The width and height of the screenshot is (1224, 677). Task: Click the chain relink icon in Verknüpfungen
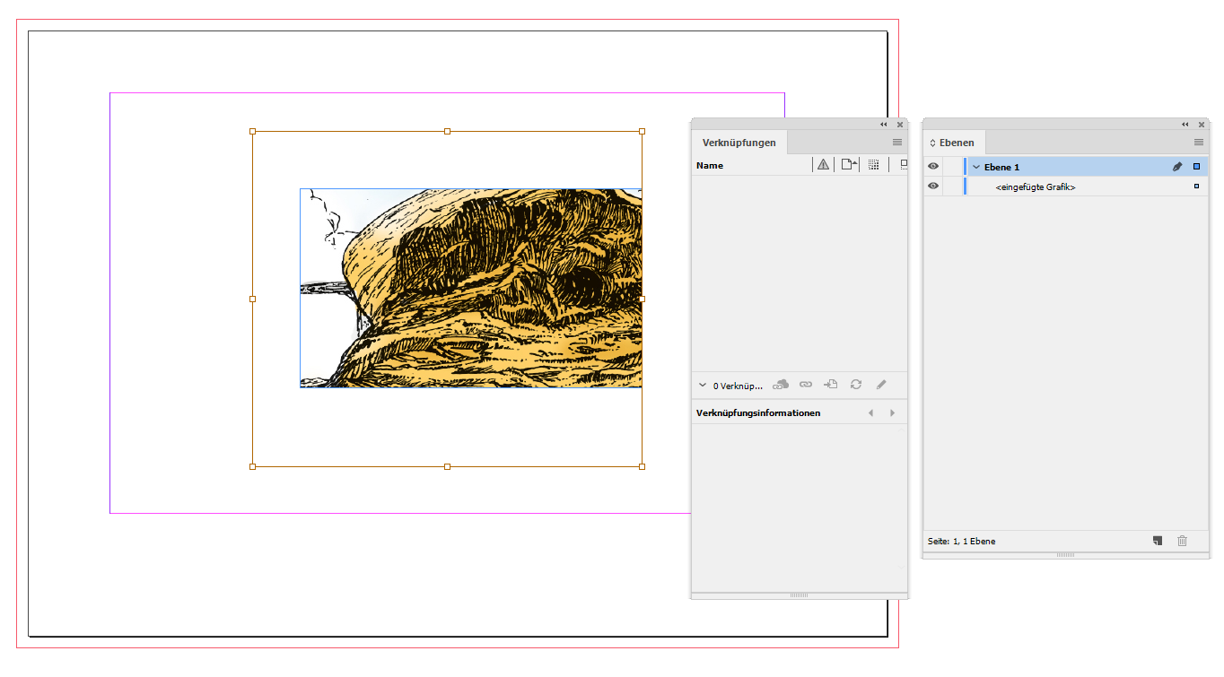pyautogui.click(x=806, y=385)
